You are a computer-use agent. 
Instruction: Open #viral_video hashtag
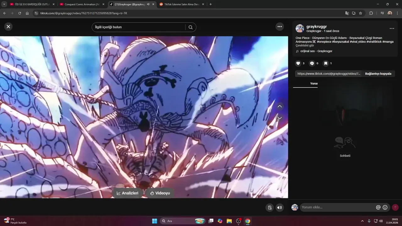tap(358, 42)
